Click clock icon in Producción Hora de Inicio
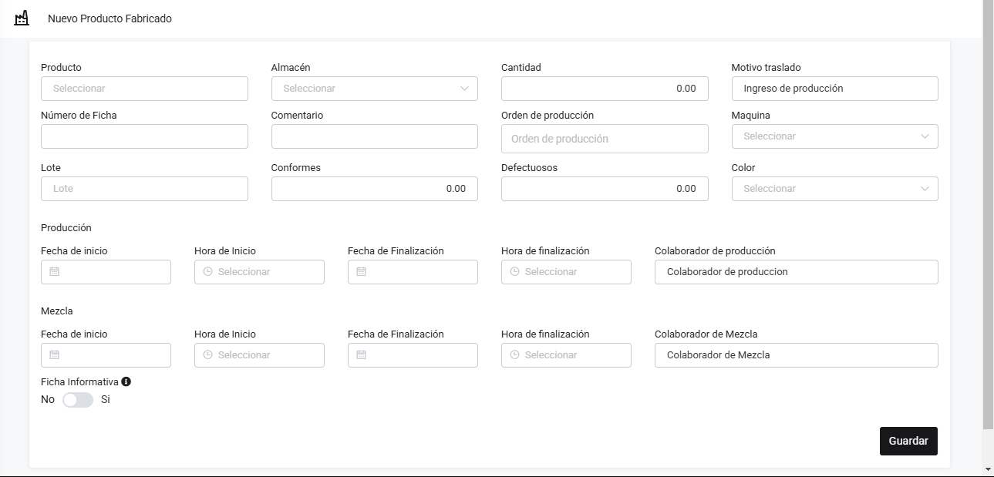 coord(207,272)
